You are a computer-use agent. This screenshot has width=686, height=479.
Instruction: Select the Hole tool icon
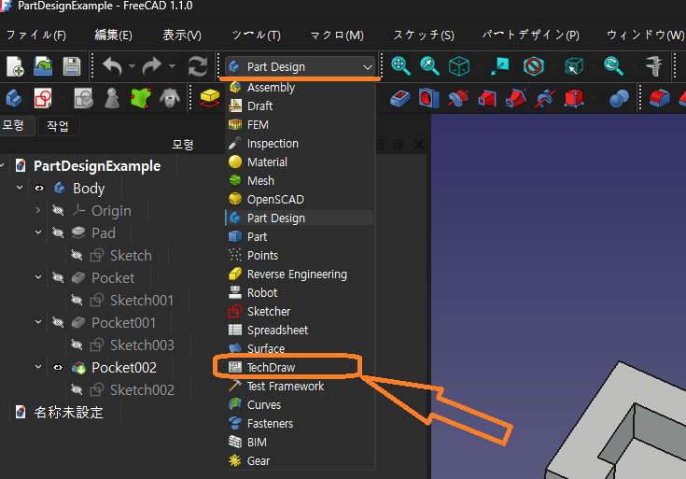[428, 98]
